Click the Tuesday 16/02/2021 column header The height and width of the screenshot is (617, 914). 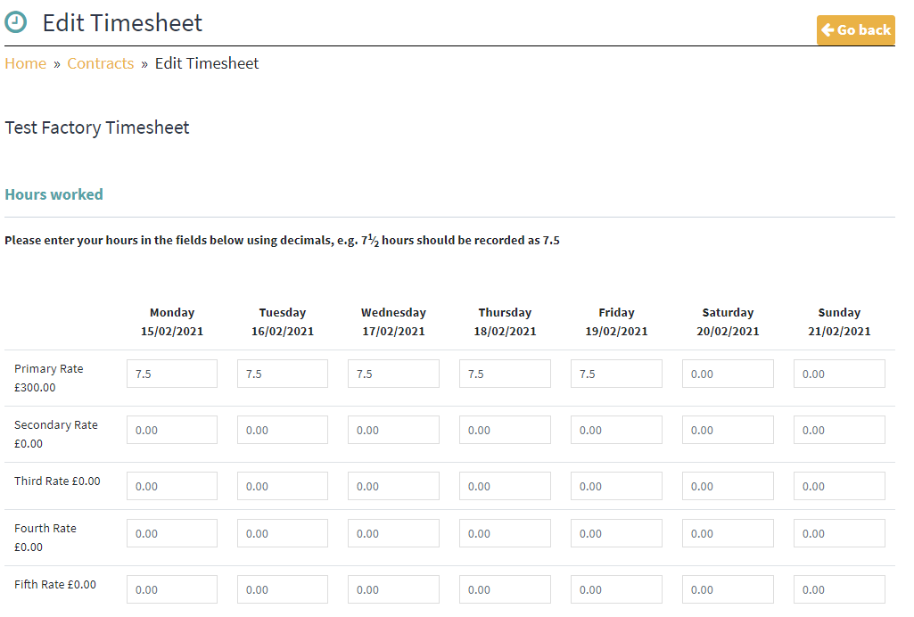pyautogui.click(x=282, y=322)
